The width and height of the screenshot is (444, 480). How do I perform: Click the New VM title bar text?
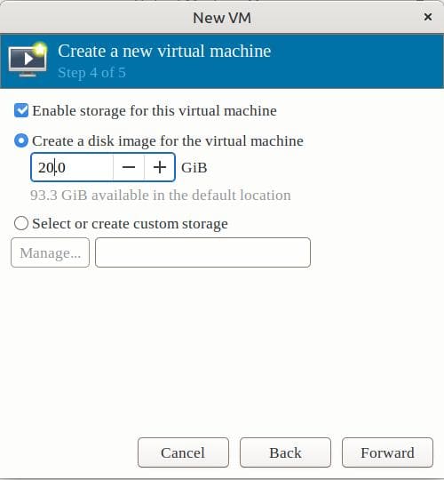[x=222, y=18]
